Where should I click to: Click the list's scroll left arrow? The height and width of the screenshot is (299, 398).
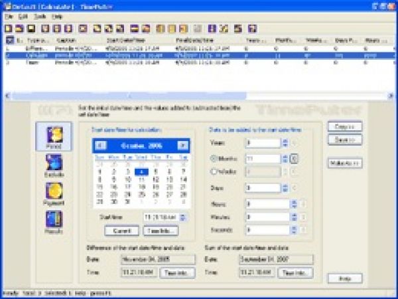(x=7, y=96)
